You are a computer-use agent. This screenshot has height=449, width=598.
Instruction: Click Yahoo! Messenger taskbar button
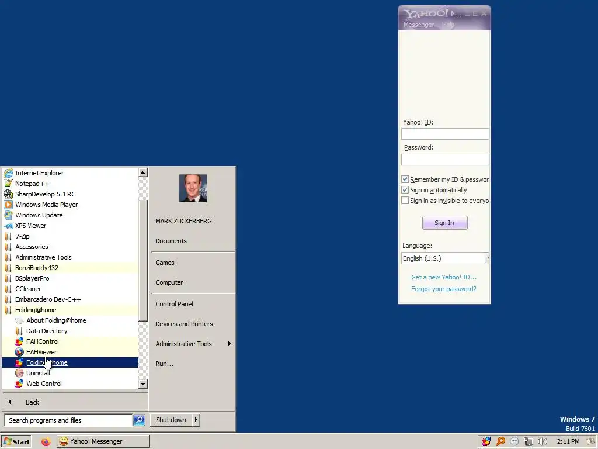(x=103, y=442)
